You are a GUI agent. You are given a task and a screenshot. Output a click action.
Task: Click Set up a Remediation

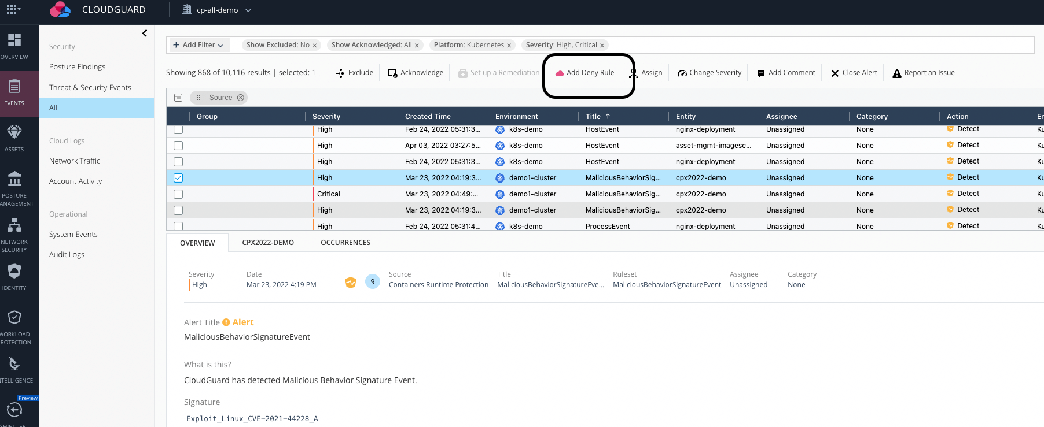499,73
